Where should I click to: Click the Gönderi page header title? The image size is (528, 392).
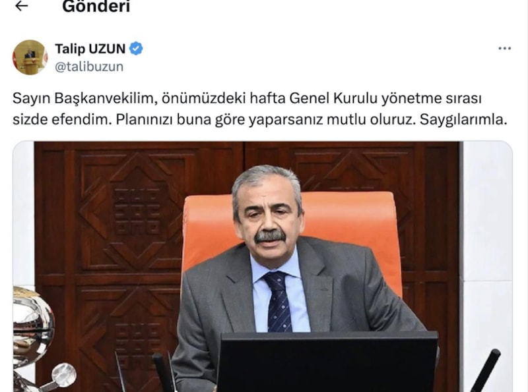pyautogui.click(x=96, y=7)
